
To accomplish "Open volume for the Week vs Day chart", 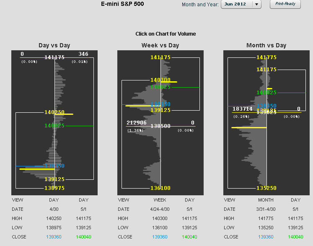I will pos(160,123).
